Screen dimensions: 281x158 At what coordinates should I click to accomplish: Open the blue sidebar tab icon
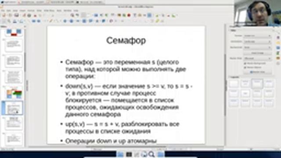(278, 48)
